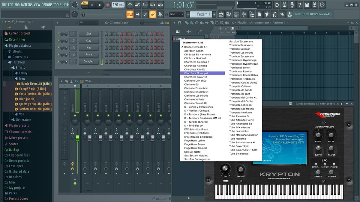Open the Mixer toolbar icon
This screenshot has width=360, height=202.
tap(244, 14)
